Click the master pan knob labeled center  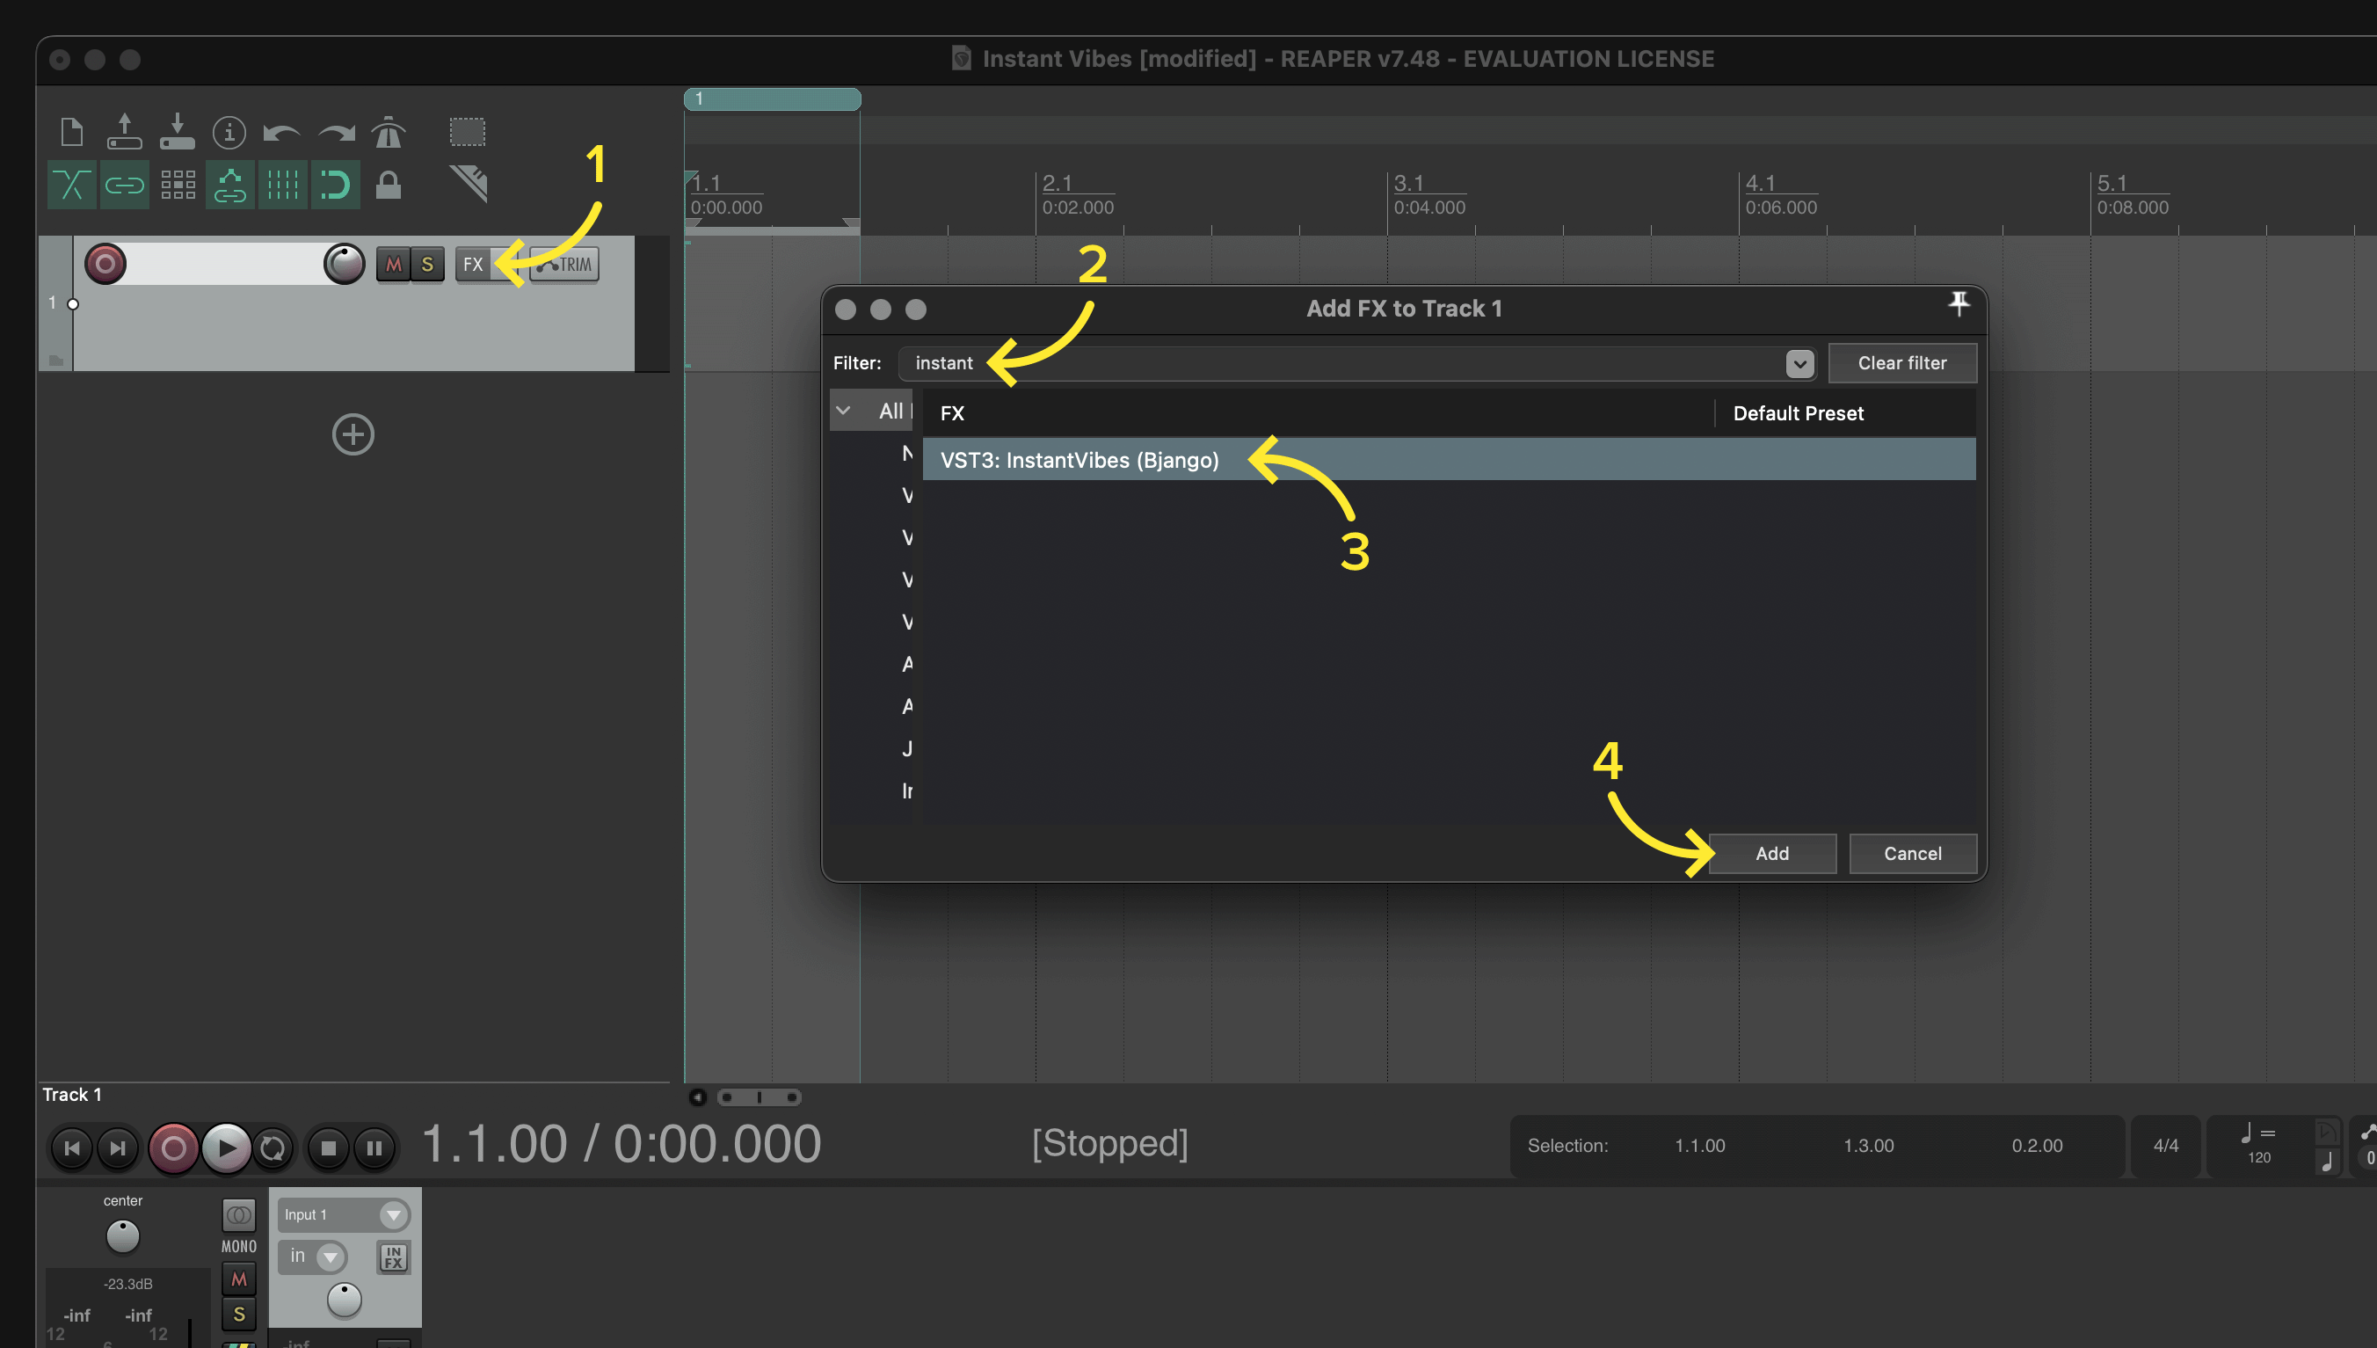pos(122,1236)
